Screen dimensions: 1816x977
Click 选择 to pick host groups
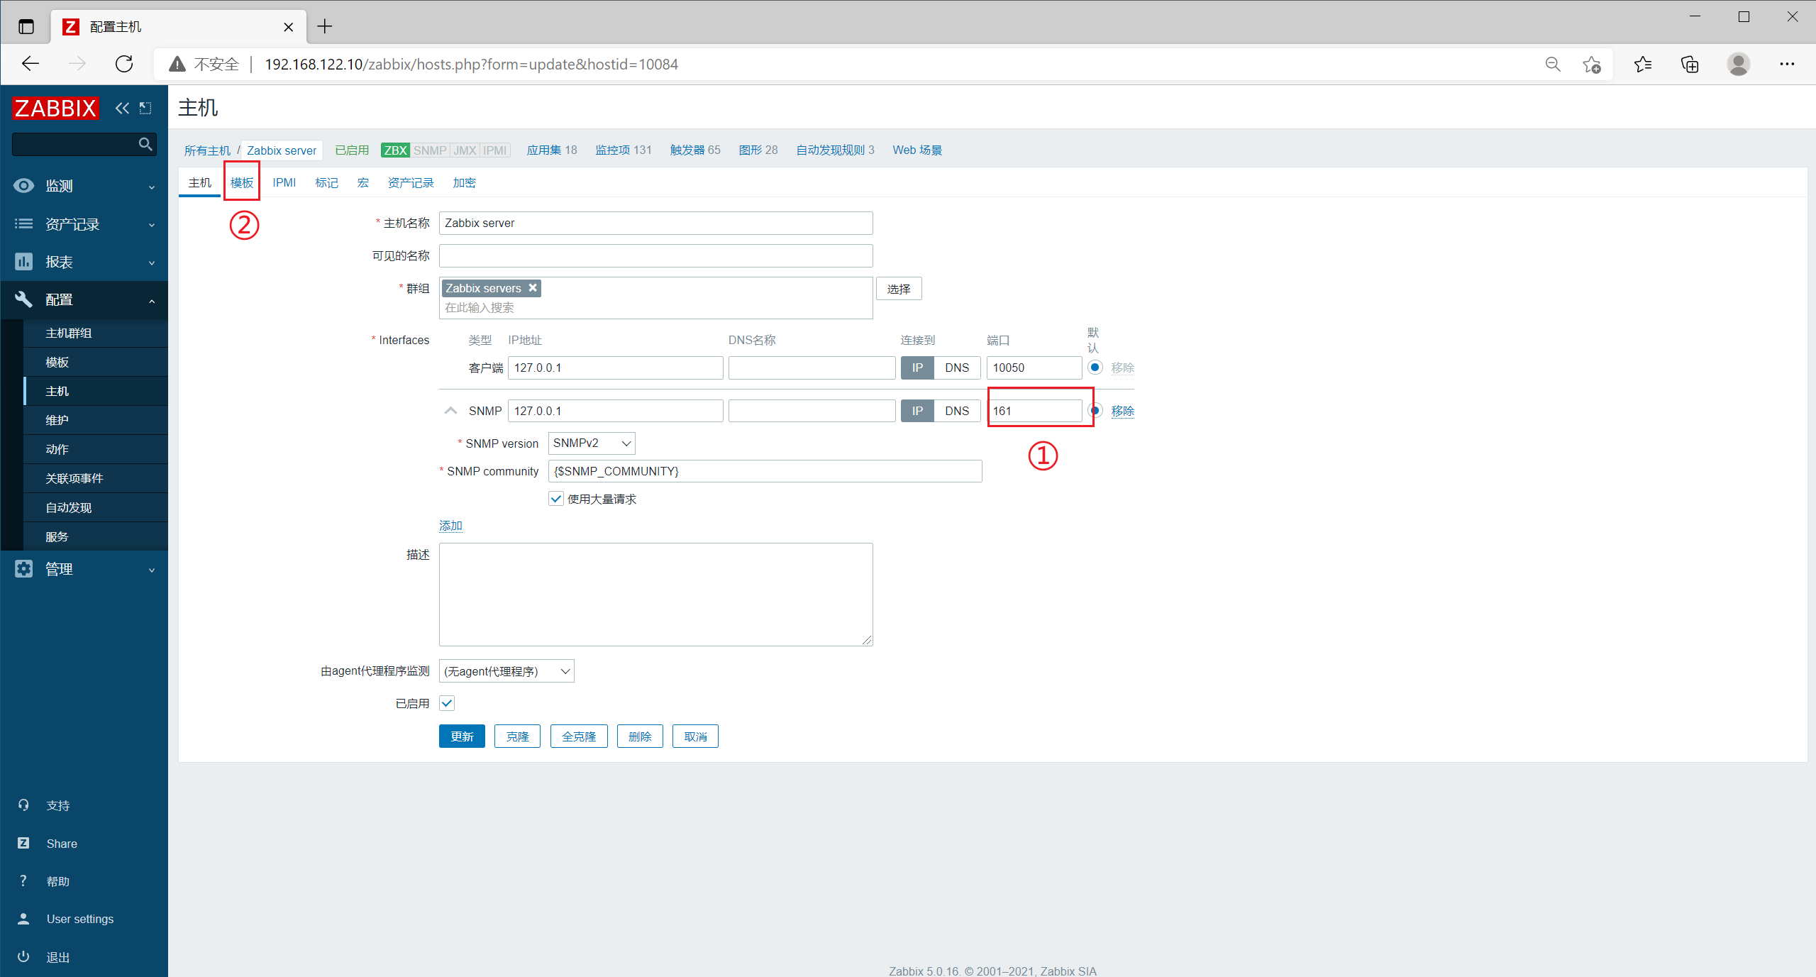[899, 289]
